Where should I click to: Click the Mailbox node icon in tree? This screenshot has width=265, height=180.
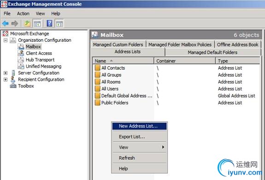coord(21,47)
